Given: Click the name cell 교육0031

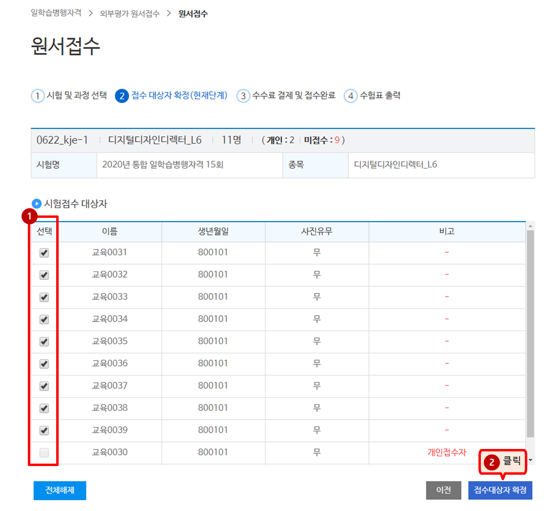Looking at the screenshot, I should point(109,252).
